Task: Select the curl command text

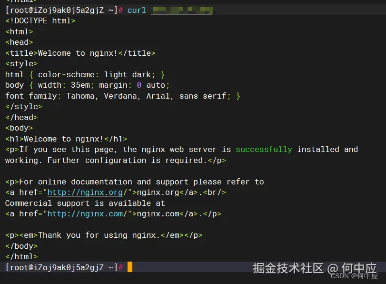Action: 137,10
